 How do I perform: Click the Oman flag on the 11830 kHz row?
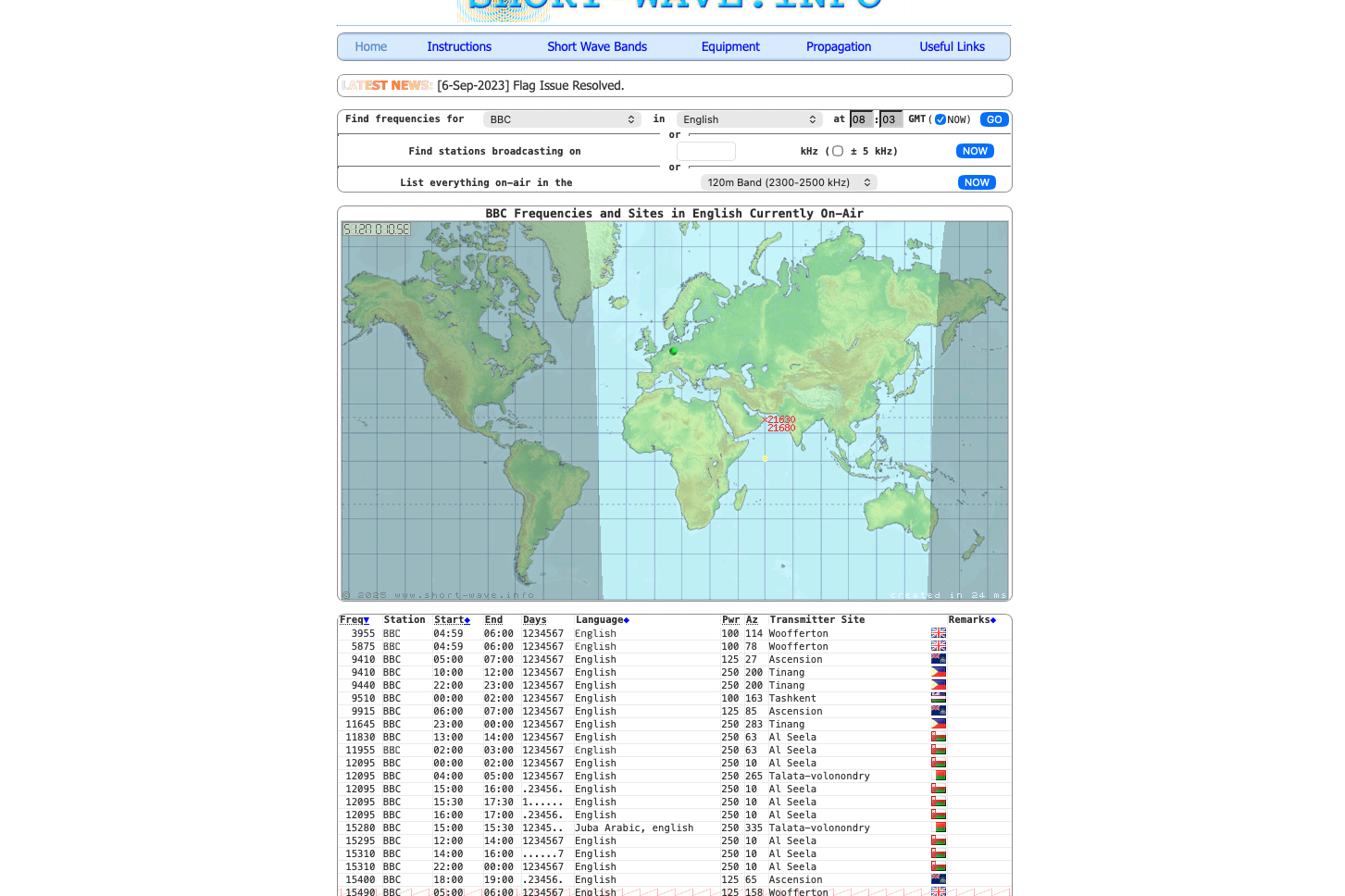tap(938, 738)
